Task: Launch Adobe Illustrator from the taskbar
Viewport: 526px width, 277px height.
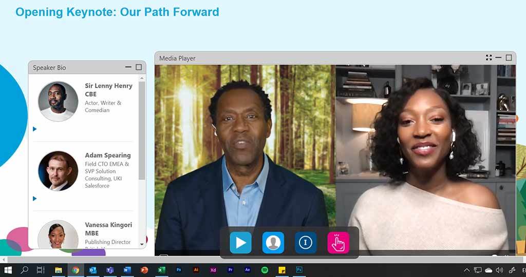Action: pos(196,270)
